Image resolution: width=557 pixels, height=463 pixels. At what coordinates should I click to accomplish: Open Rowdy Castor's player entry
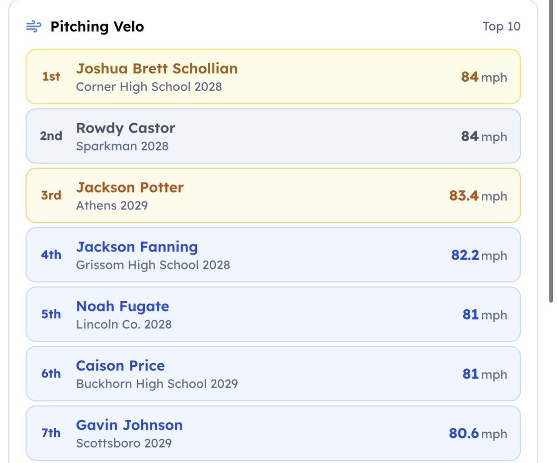click(273, 136)
